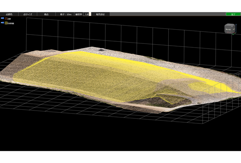
Task: Click the green 完了 finish button
Action: point(233,14)
